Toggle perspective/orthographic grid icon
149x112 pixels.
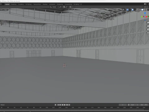pos(148,33)
